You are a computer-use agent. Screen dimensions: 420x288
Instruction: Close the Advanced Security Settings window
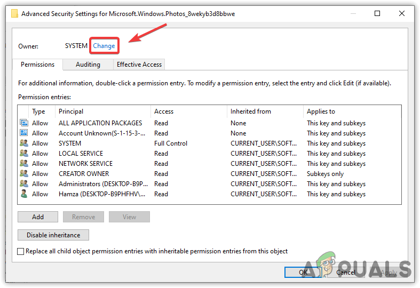coord(401,13)
